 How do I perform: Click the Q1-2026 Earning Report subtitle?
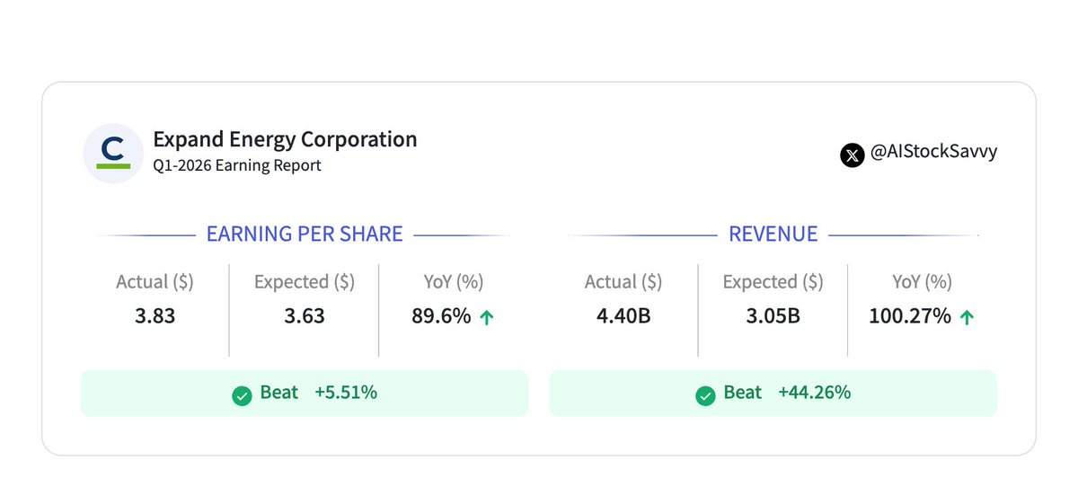pos(237,165)
